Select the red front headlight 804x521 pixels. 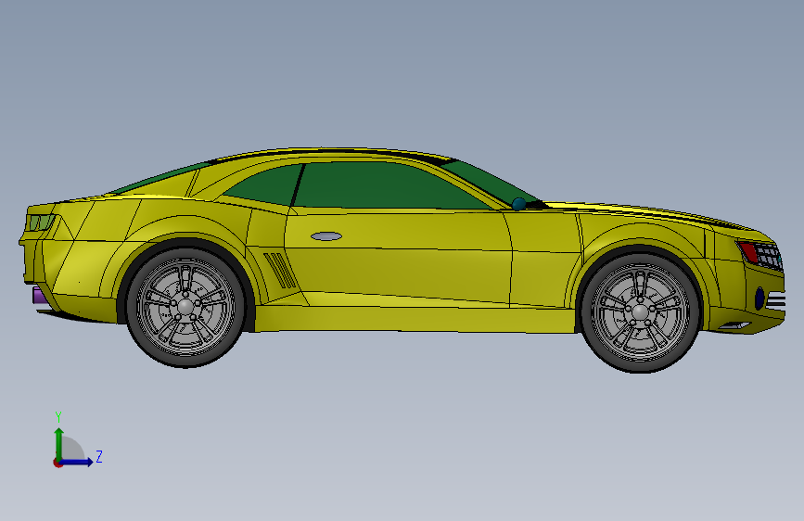748,251
